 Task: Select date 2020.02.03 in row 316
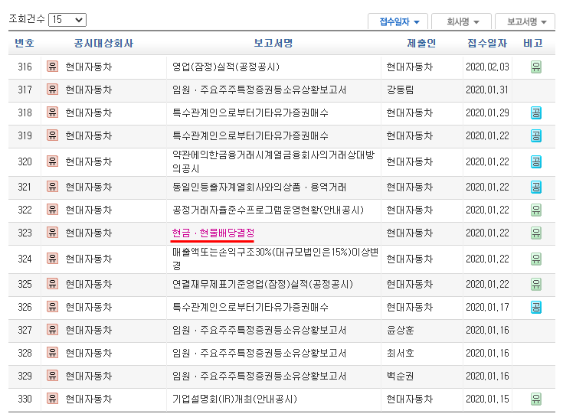pyautogui.click(x=487, y=67)
